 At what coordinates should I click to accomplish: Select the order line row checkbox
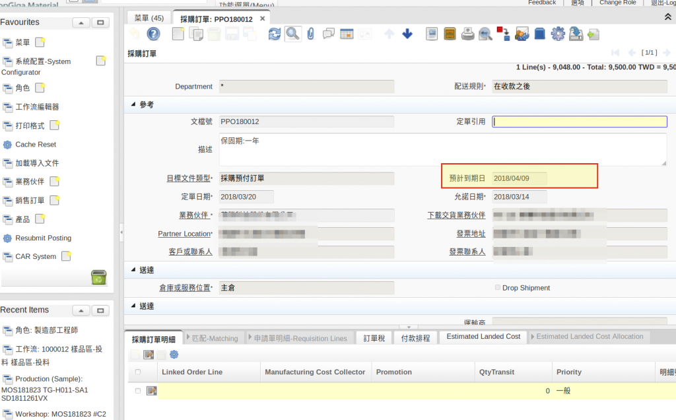(x=138, y=391)
